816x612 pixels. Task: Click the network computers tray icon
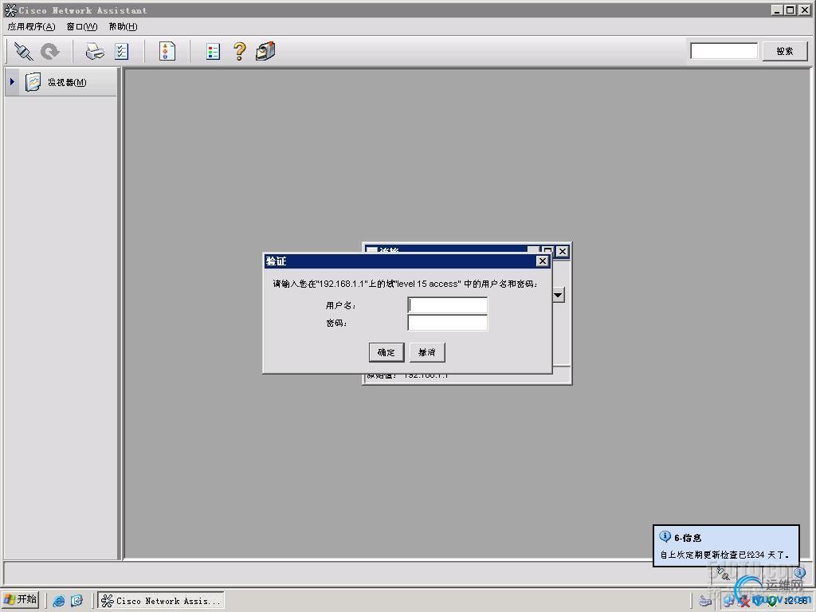(728, 602)
